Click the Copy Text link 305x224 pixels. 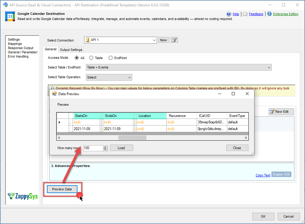263,175
